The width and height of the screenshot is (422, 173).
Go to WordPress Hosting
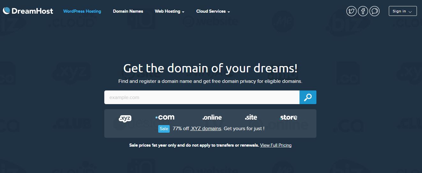point(82,11)
